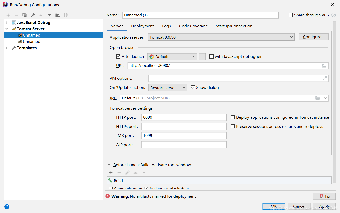Switch to the Code Coverage tab

pos(193,26)
